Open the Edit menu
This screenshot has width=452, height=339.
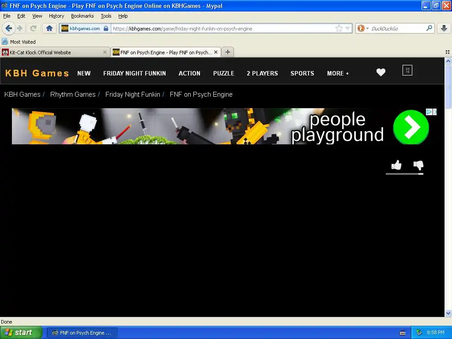click(21, 16)
